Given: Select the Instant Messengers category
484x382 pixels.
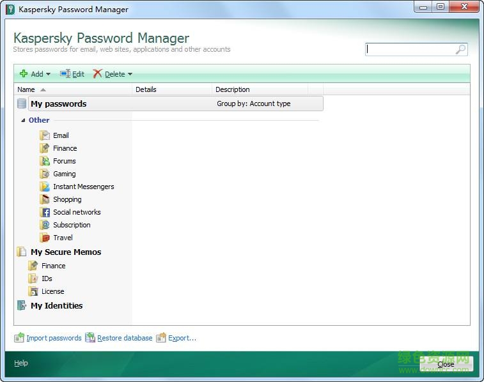Looking at the screenshot, I should tap(83, 187).
